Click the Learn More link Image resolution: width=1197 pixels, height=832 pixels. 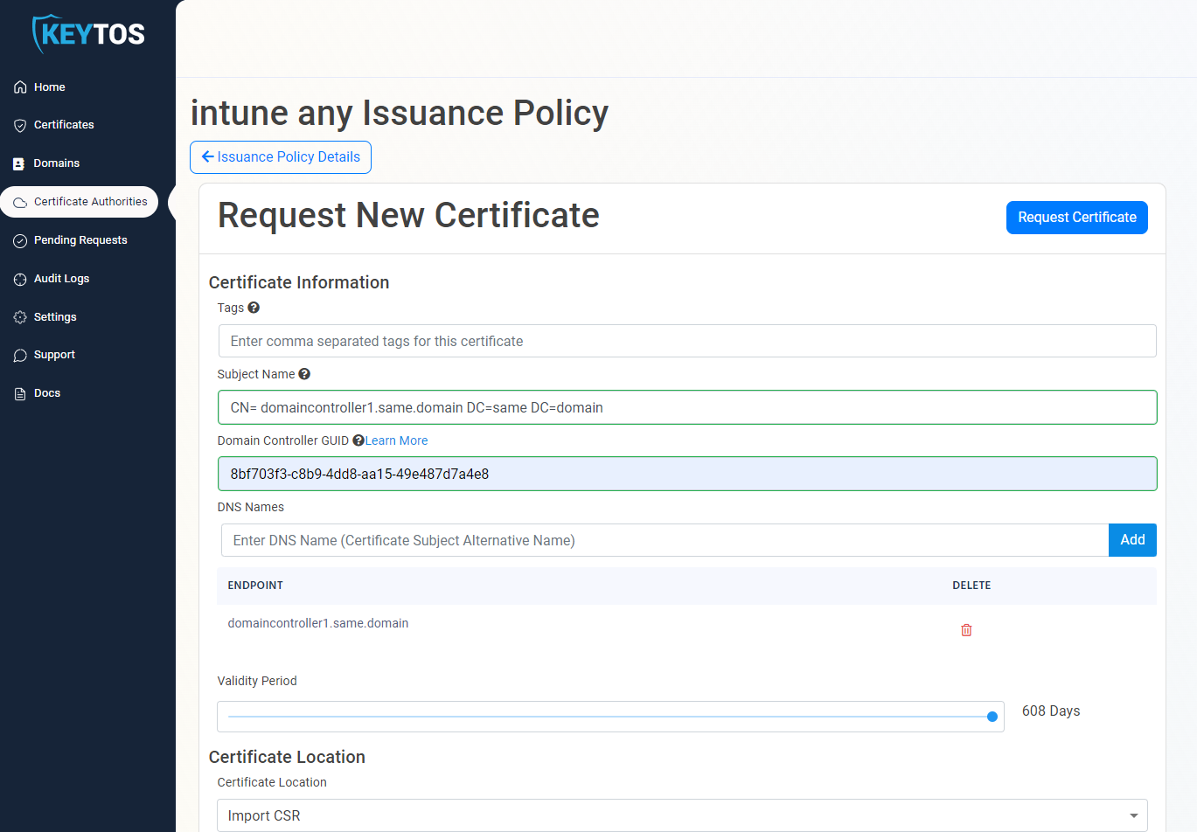[x=395, y=440]
